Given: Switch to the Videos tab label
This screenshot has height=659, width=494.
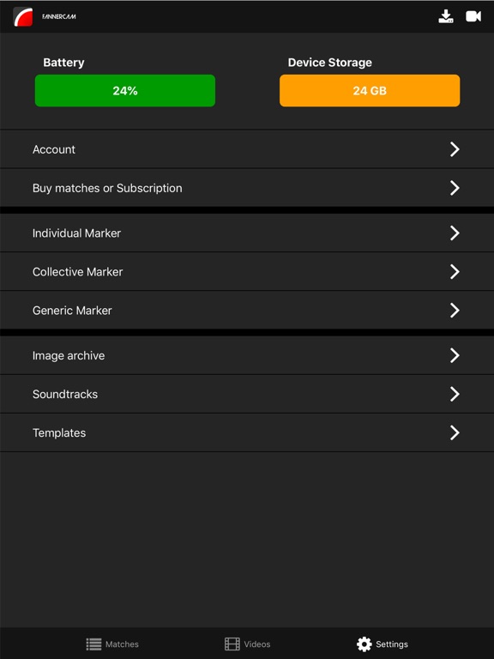Looking at the screenshot, I should [x=257, y=644].
